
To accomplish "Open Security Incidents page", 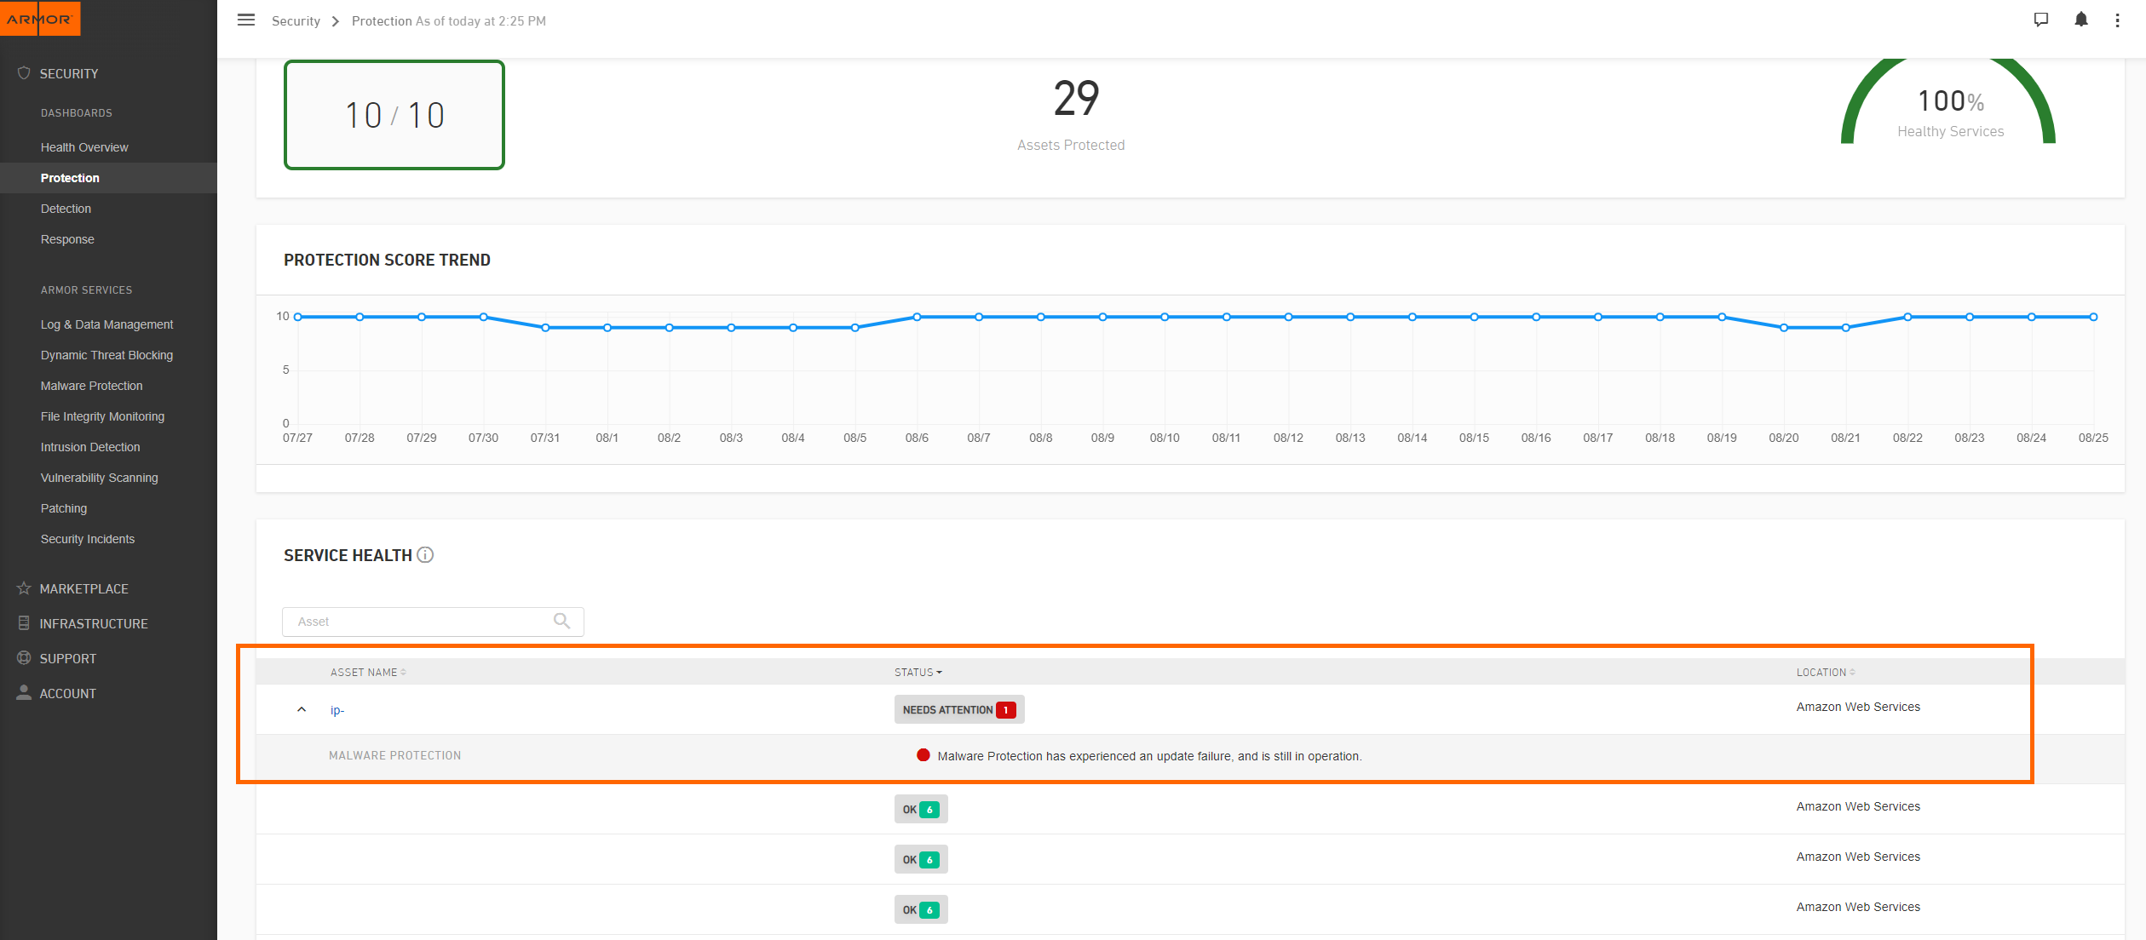I will pos(88,539).
